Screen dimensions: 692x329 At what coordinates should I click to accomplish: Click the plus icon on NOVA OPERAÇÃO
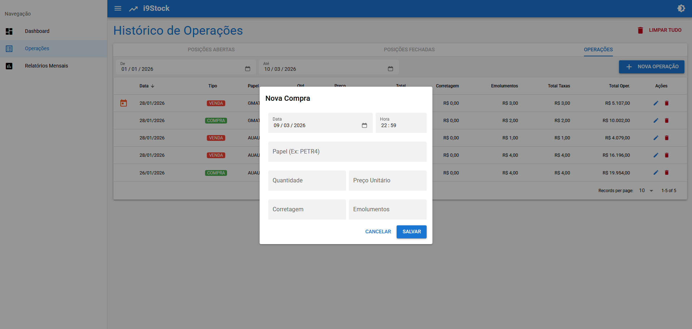pyautogui.click(x=629, y=67)
